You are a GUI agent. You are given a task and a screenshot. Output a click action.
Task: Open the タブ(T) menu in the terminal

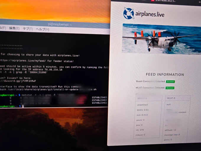click(x=28, y=29)
